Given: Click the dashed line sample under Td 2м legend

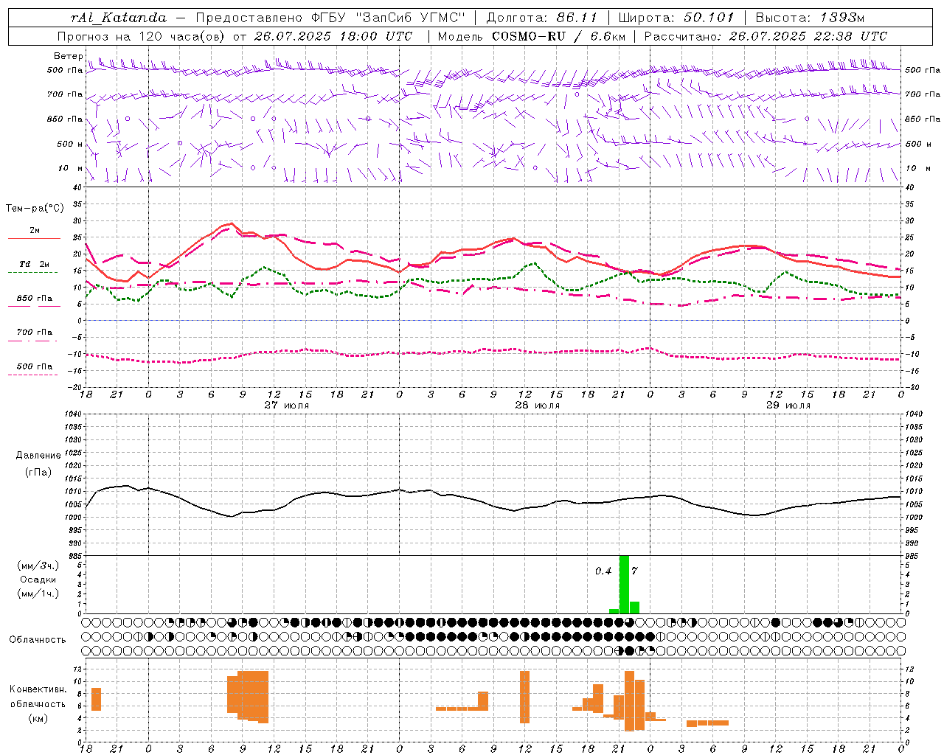Looking at the screenshot, I should coord(32,273).
